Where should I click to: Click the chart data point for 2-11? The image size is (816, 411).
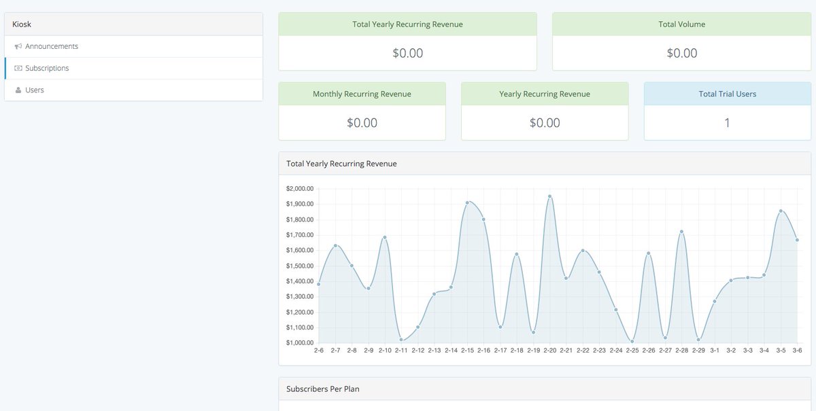coord(401,340)
